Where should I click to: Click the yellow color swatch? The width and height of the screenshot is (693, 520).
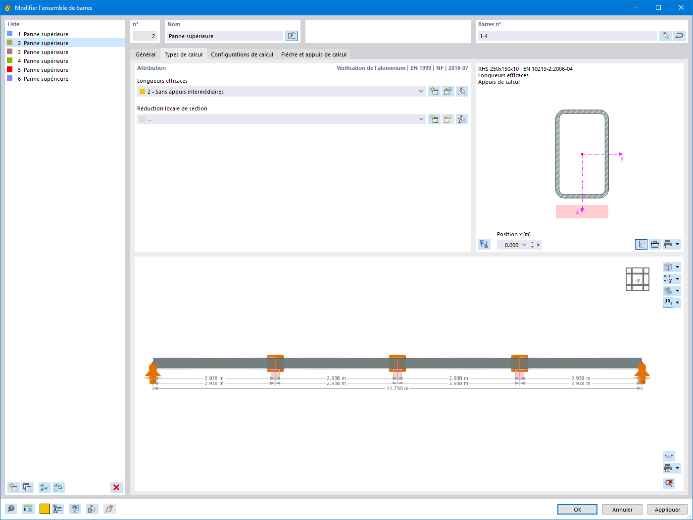click(x=44, y=509)
